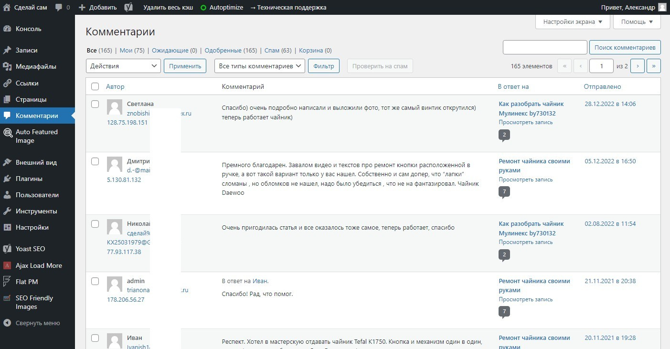Switch to the Спам comments filter

(x=272, y=50)
